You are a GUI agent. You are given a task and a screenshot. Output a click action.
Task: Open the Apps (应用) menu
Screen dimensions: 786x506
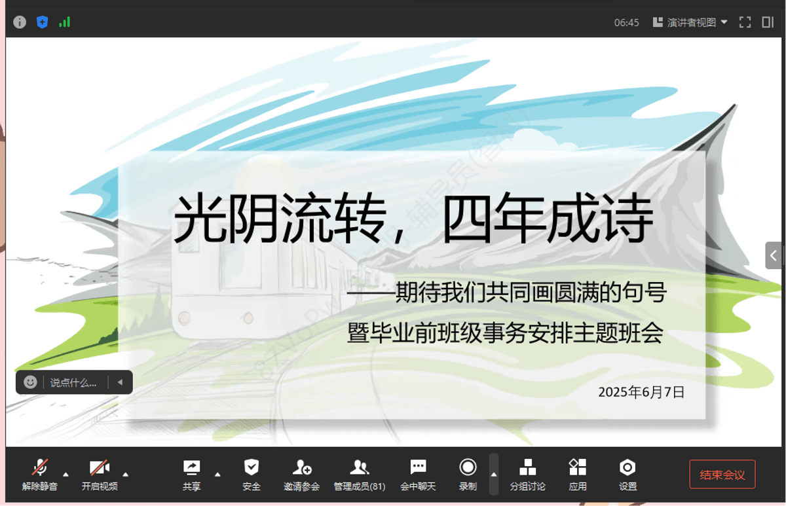tap(577, 474)
